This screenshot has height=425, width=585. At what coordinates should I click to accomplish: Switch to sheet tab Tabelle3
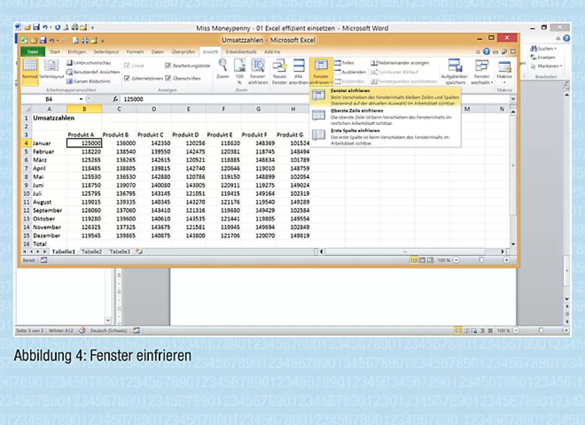(119, 252)
